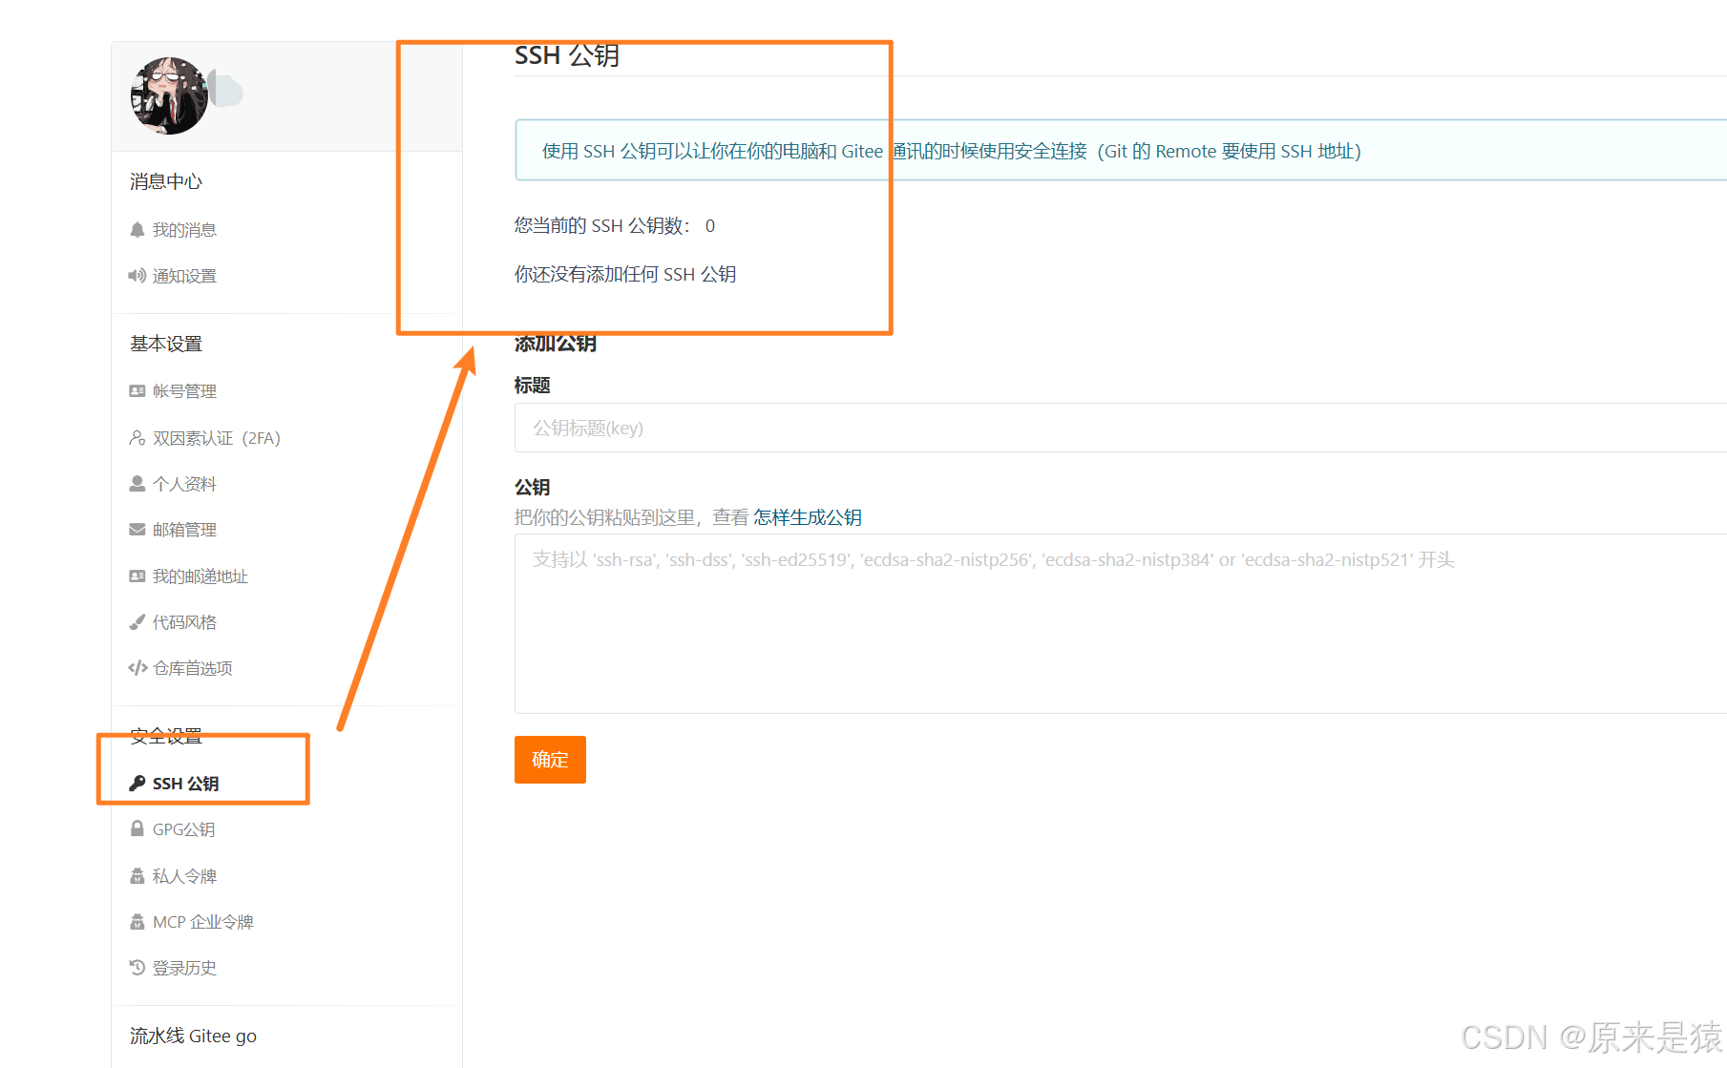Open the MCP 企业令牌 page
The image size is (1727, 1068).
(203, 922)
